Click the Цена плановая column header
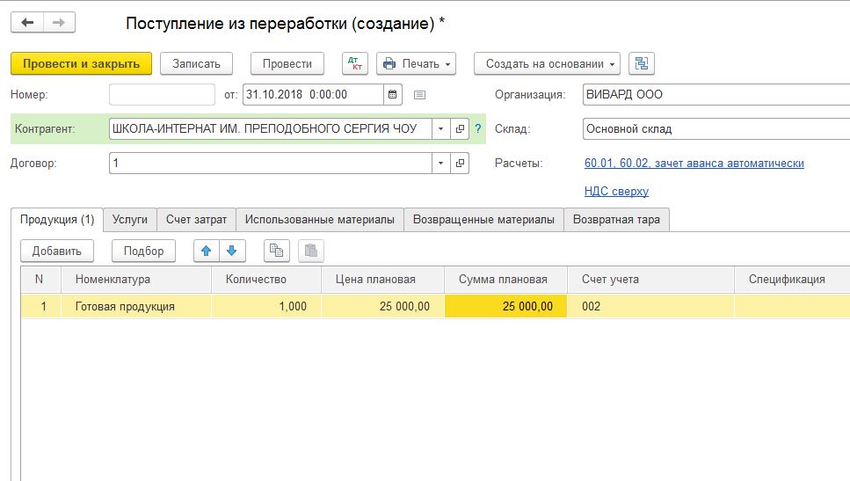Screen dimensions: 850x481 [x=382, y=280]
